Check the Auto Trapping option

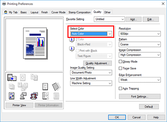pyautogui.click(x=120, y=88)
